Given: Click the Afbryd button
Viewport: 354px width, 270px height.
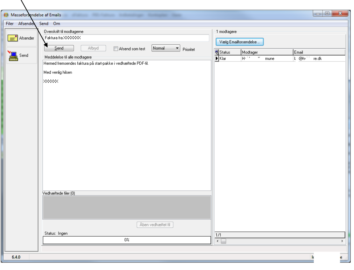Looking at the screenshot, I should tap(93, 48).
